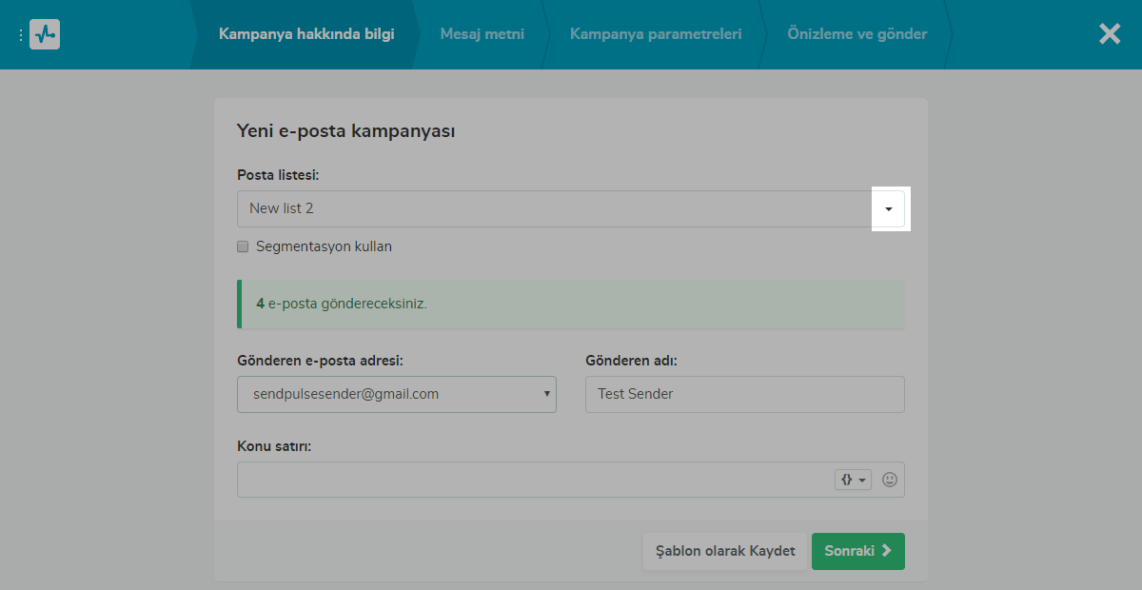Click the 'Yeni e-posta kampanyası' heading
Screen dimensions: 1142x590
345,131
